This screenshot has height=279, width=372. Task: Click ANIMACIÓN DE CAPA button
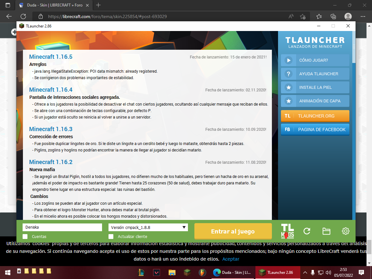pyautogui.click(x=315, y=101)
